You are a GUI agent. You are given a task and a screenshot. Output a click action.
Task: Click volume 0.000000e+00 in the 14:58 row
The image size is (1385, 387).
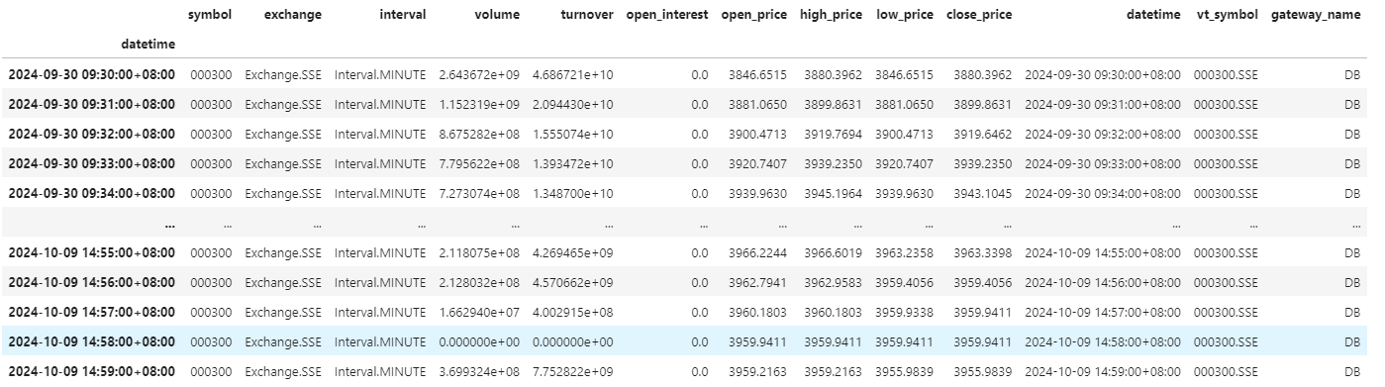pyautogui.click(x=479, y=341)
